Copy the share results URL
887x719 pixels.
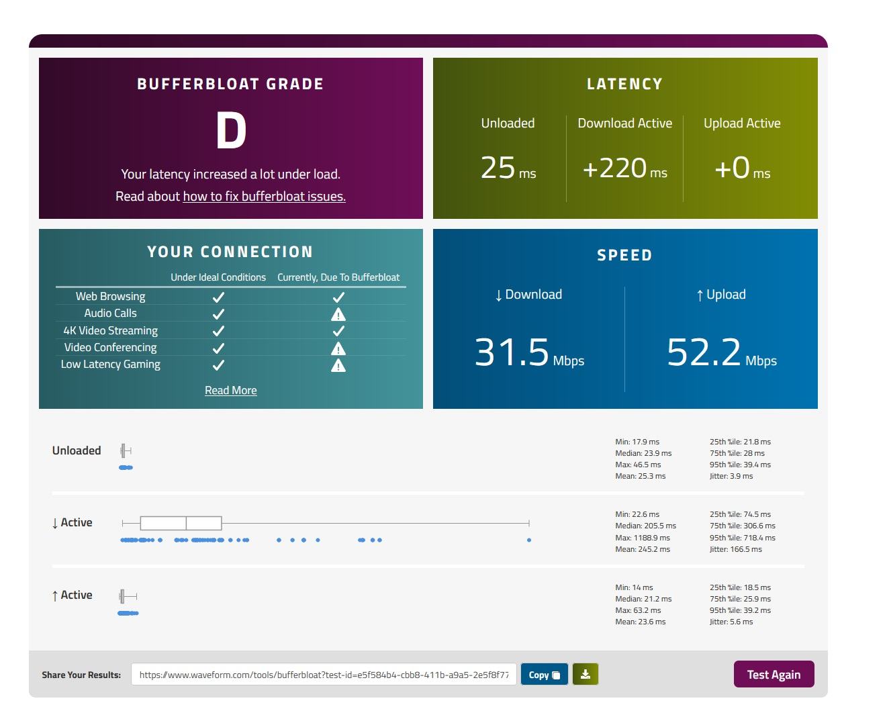pos(545,675)
